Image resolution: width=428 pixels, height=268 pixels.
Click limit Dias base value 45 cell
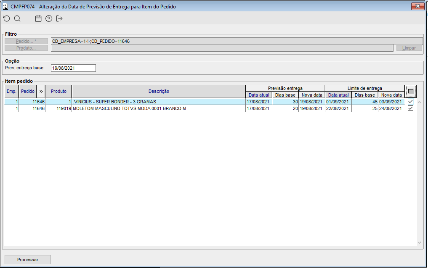tap(365, 102)
